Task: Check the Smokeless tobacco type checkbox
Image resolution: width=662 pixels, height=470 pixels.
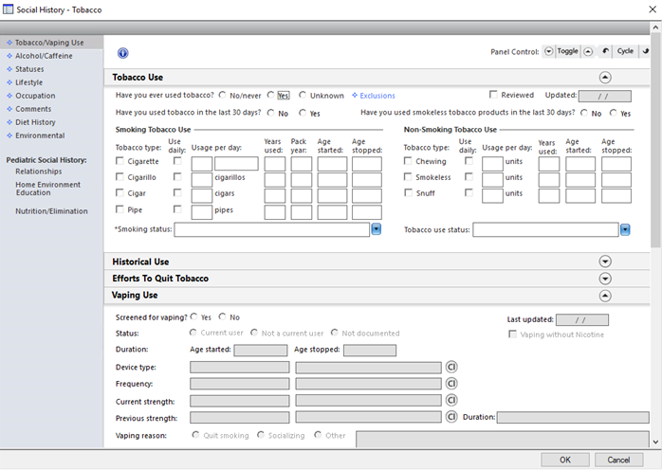Action: pos(408,177)
